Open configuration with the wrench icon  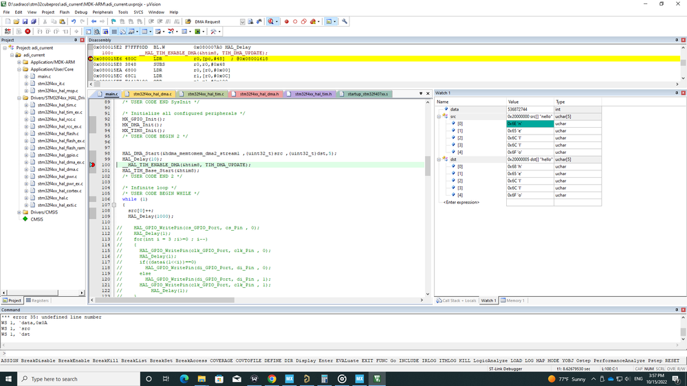point(345,22)
